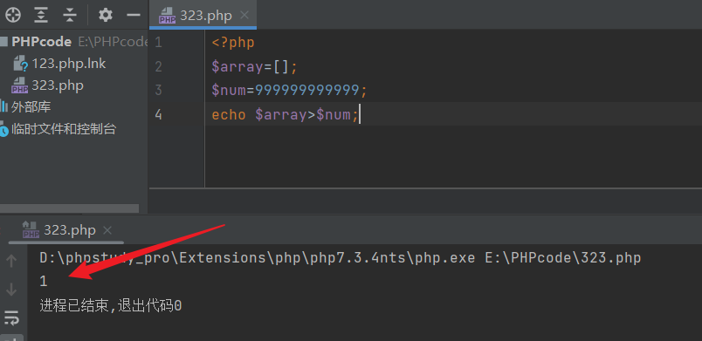Image resolution: width=702 pixels, height=341 pixels.
Task: Click line number 4 in the gutter
Action: point(159,114)
